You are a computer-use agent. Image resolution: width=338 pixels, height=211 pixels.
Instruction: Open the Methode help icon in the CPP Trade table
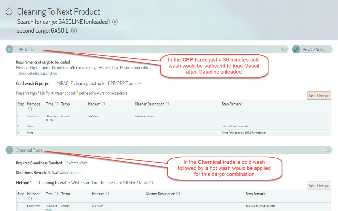click(30, 109)
